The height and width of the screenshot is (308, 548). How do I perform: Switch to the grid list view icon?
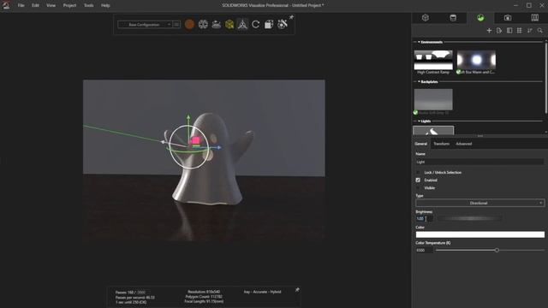point(520,31)
